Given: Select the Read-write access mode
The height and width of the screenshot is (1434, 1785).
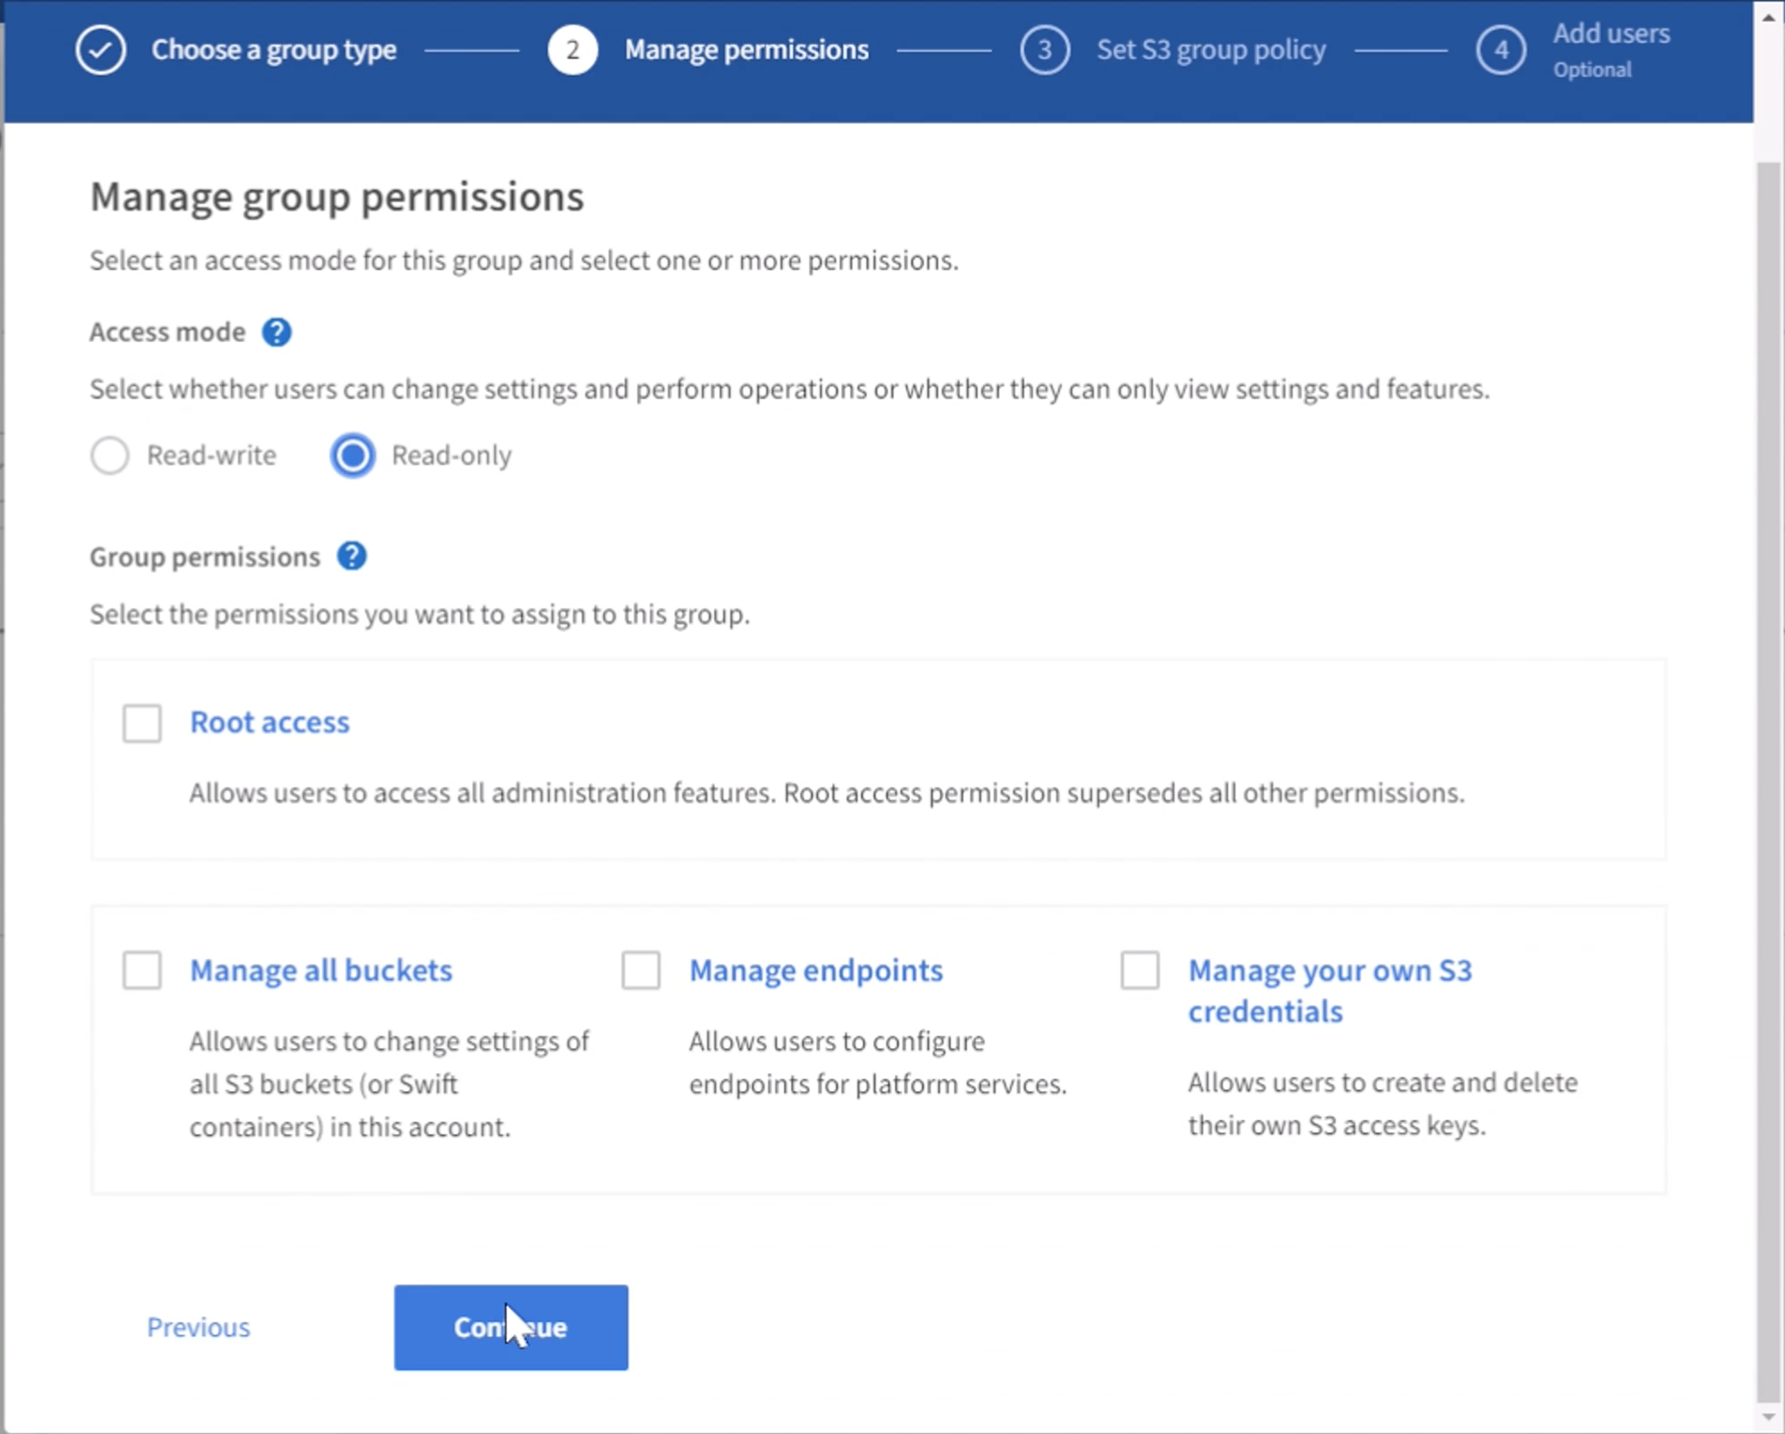Looking at the screenshot, I should tap(110, 455).
